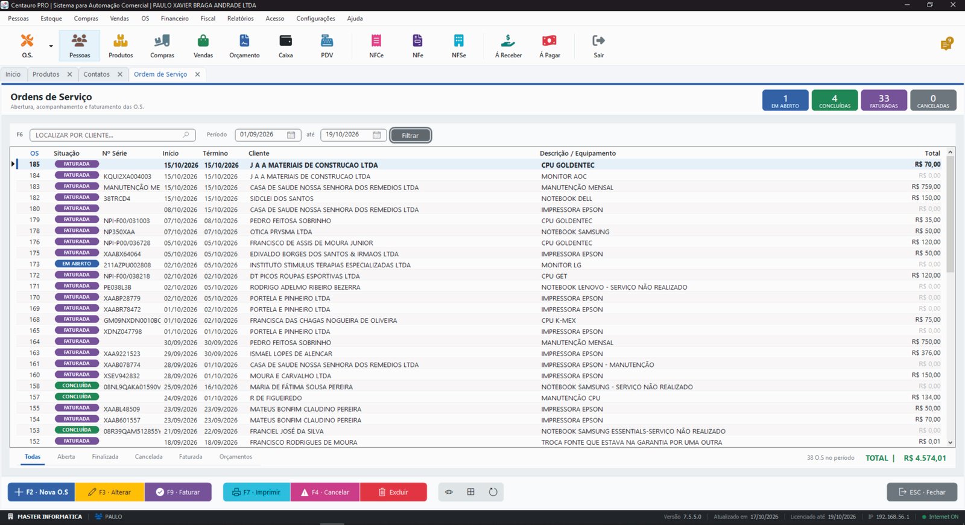Click the Concluídas counter card
This screenshot has height=525, width=965.
coord(835,100)
